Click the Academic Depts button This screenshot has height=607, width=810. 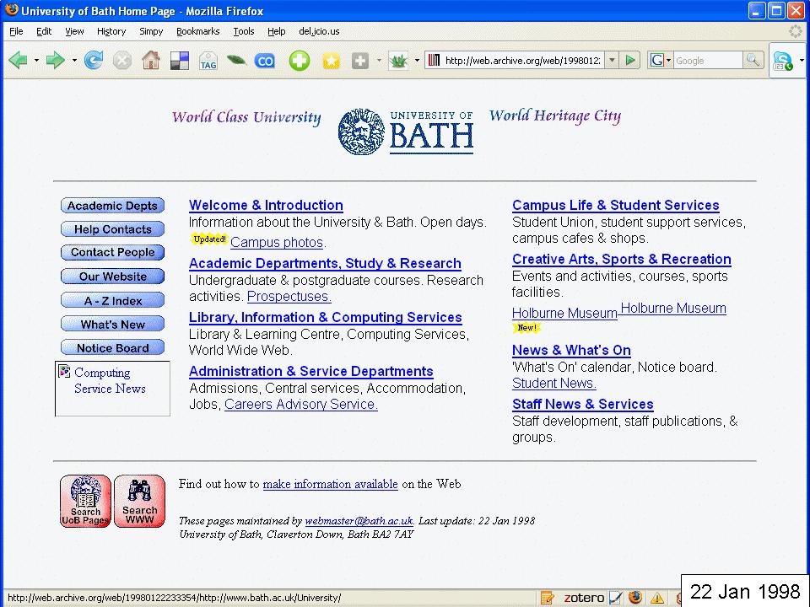pyautogui.click(x=112, y=206)
